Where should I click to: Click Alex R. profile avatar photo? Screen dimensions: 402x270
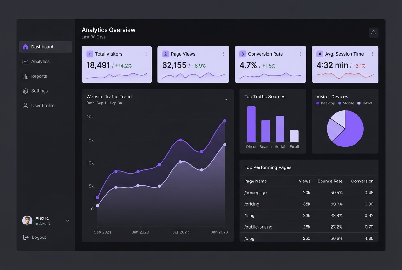(x=27, y=221)
